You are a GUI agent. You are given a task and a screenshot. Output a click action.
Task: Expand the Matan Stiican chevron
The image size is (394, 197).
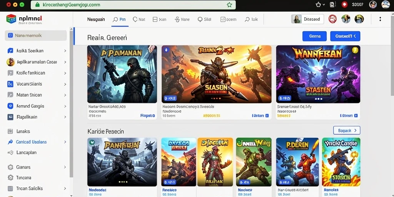[65, 95]
